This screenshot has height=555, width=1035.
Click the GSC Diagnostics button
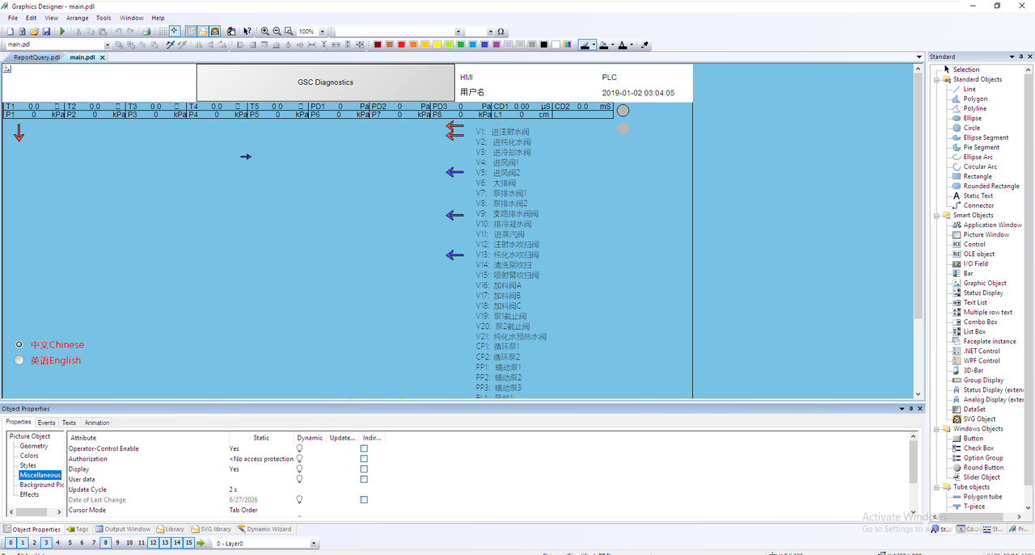pyautogui.click(x=325, y=82)
